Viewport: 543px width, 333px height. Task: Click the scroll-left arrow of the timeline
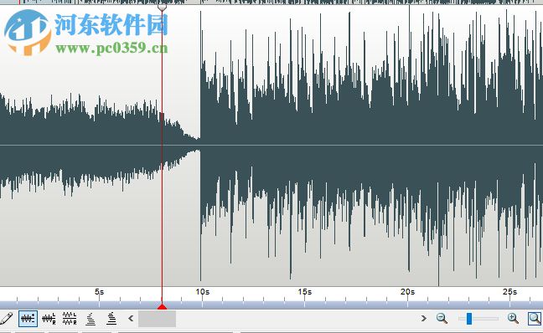[131, 319]
